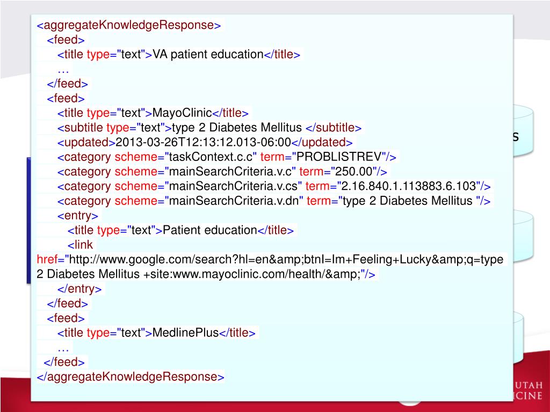
Task: Click the 'MayoClinic' title line
Action: (x=153, y=113)
